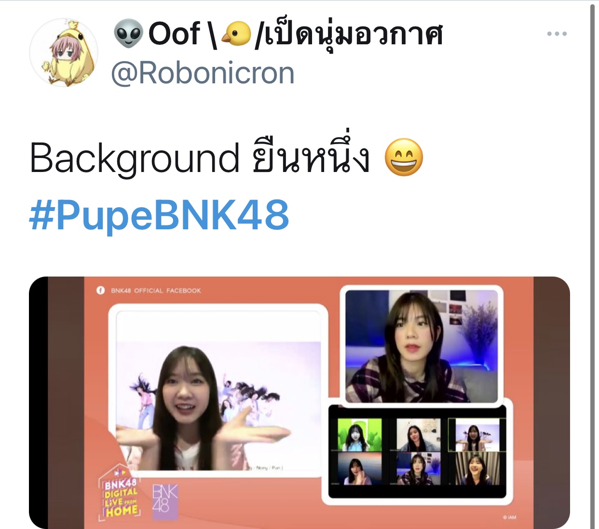The width and height of the screenshot is (599, 529).
Task: Click the main video with dancing background
Action: tap(218, 406)
